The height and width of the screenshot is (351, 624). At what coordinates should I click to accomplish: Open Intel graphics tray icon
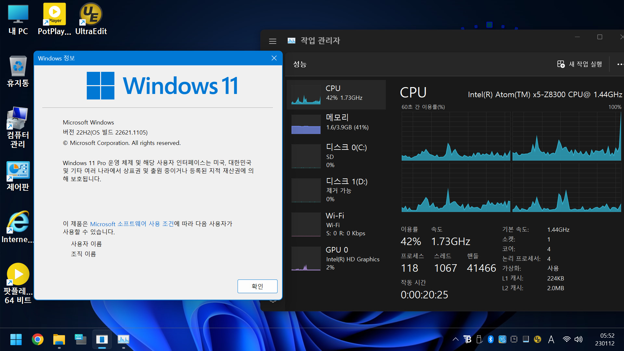pyautogui.click(x=502, y=339)
